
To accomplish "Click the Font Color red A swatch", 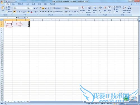I will 32,12.
